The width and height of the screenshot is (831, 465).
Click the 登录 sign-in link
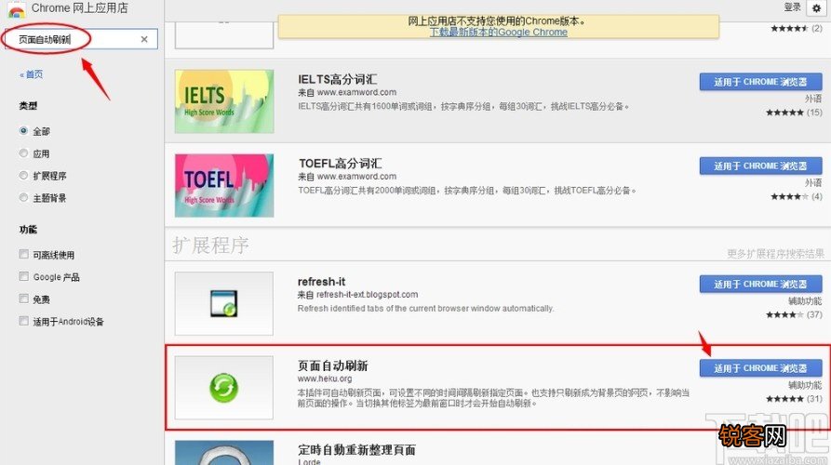point(792,7)
